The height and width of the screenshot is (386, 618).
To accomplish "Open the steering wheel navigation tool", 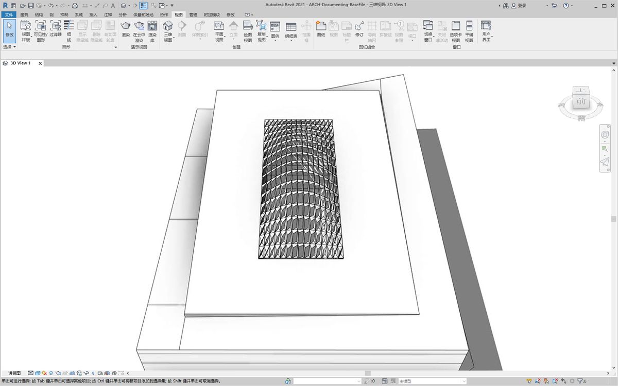I will pos(605,134).
